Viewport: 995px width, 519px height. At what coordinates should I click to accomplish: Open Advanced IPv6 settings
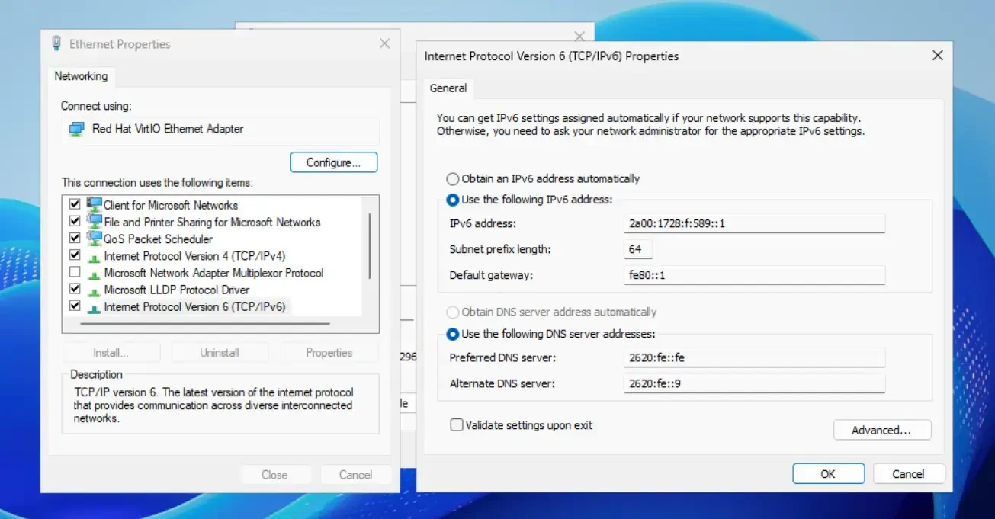point(881,430)
